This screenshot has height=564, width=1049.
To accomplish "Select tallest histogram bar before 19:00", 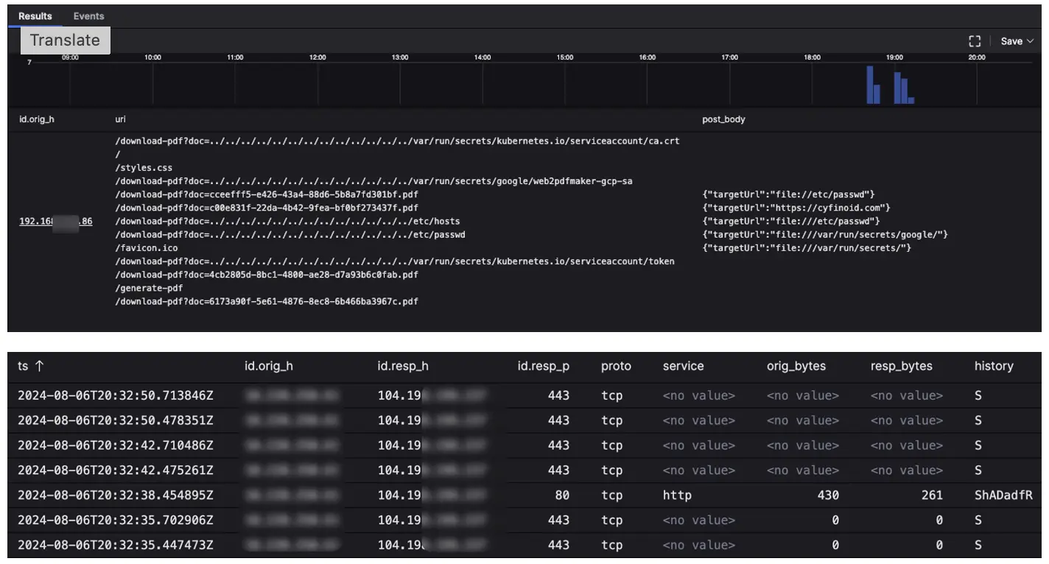I will (870, 85).
